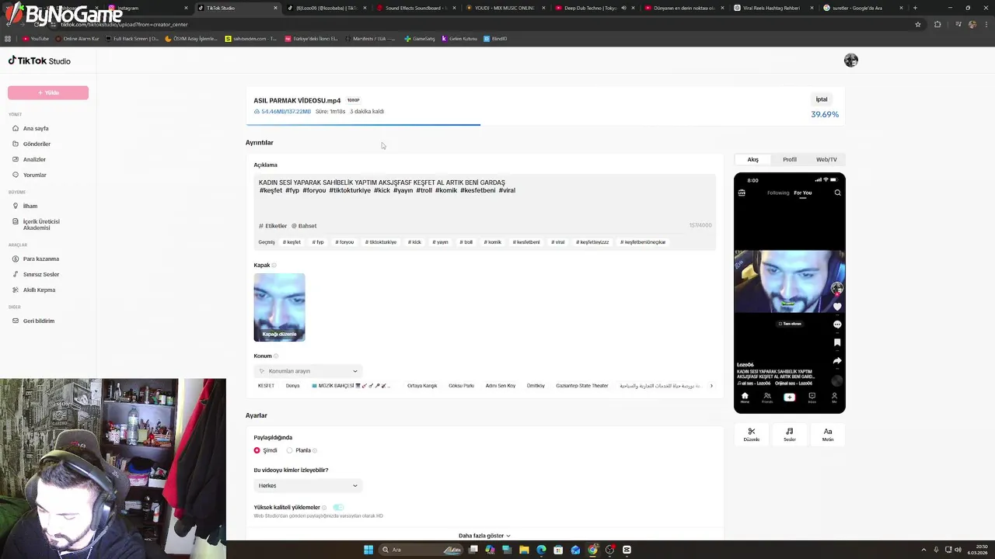Screen dimensions: 995x559
Task: Open the Sesler music tool
Action: pos(789,435)
